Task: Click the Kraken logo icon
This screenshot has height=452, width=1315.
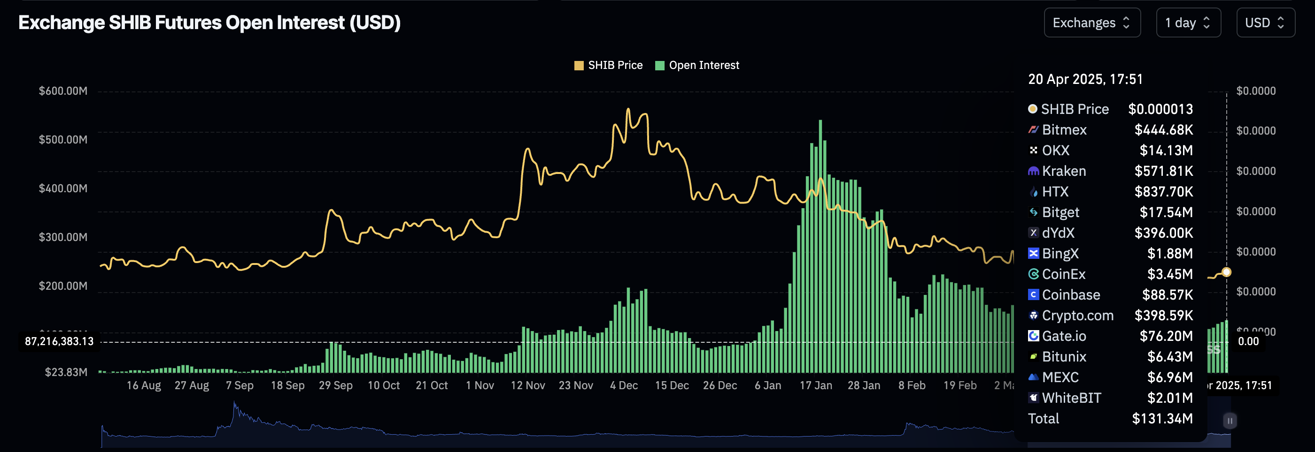Action: coord(1033,171)
